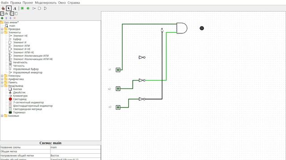Select the arrow Edit tool
The image size is (286, 160).
tap(9, 8)
